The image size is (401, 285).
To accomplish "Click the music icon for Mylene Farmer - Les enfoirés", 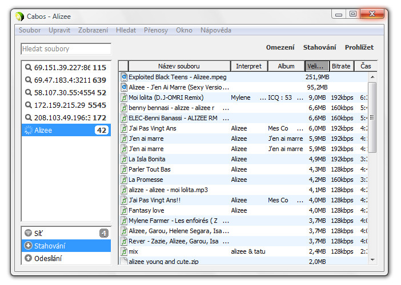I will 124,221.
